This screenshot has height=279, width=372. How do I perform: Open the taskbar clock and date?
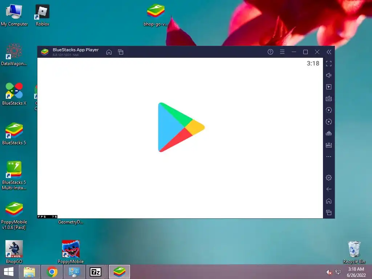(x=356, y=272)
